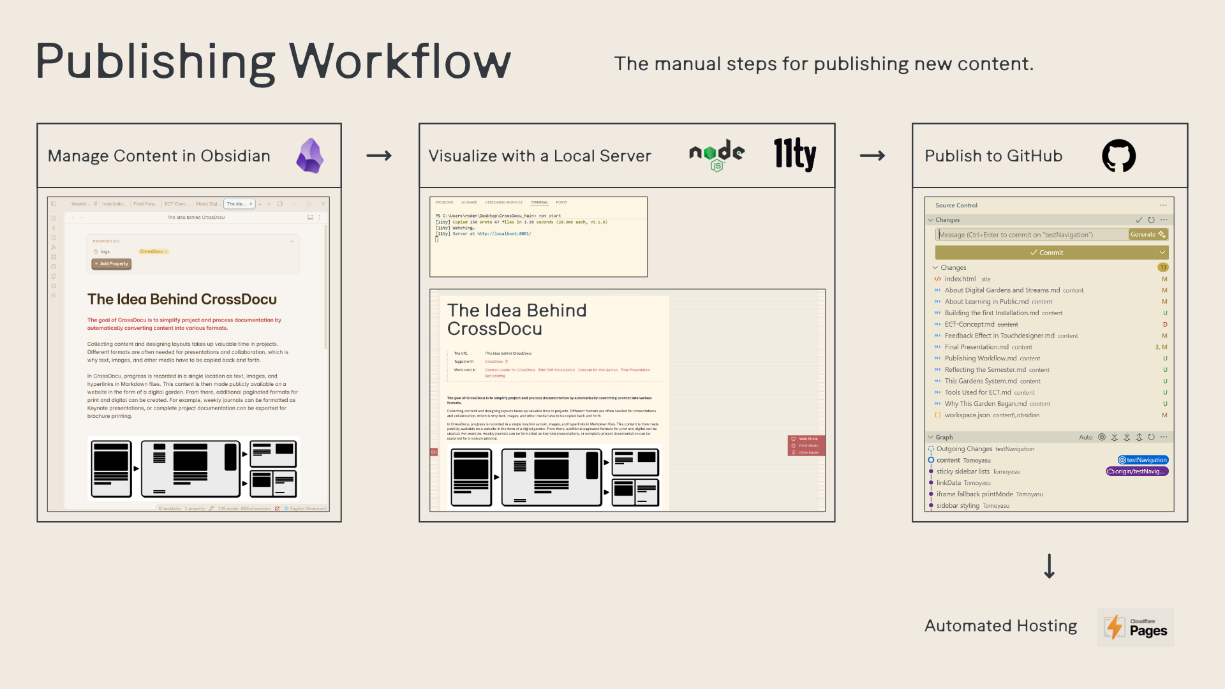Click the GitHub octocat logo

pos(1119,156)
